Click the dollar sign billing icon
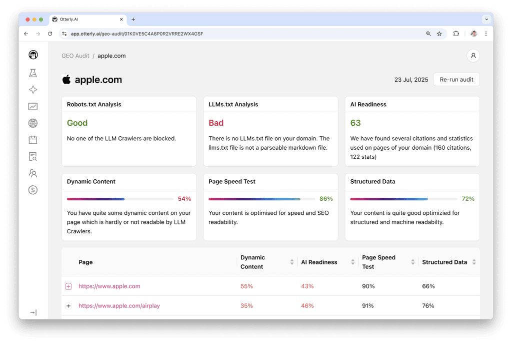The width and height of the screenshot is (512, 344). 33,190
